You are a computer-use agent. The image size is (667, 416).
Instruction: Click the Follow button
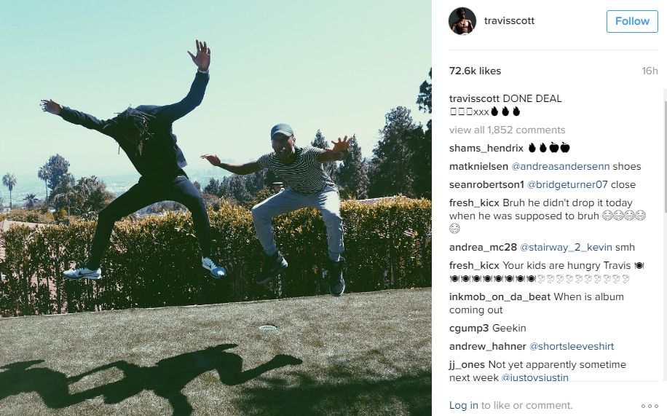[632, 21]
